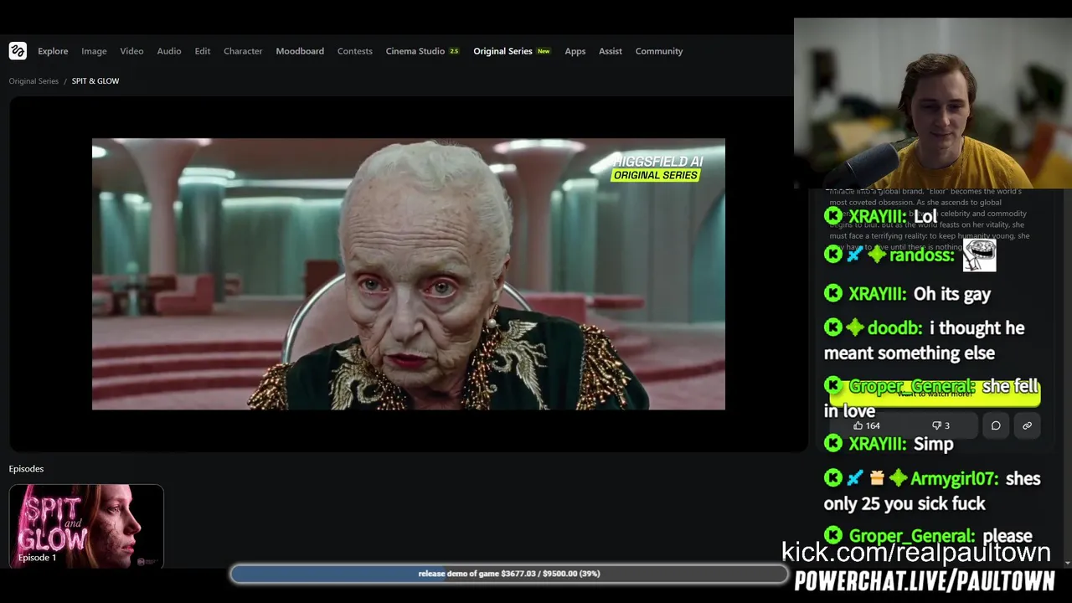Open Cinema Studio 2.5
Screen dimensions: 1072x603
423,51
